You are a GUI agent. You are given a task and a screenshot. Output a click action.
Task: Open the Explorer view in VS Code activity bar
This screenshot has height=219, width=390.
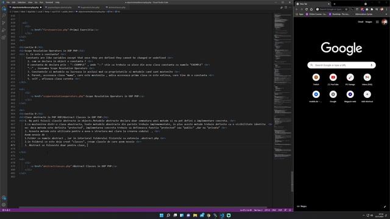click(x=4, y=9)
